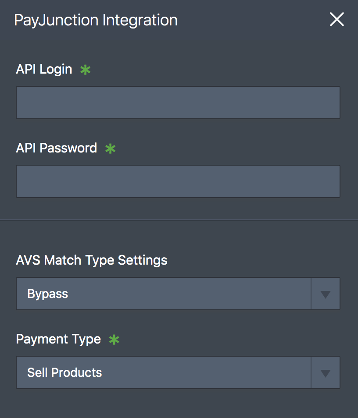Click the AVS Match Type Settings label
This screenshot has height=418, width=358.
92,260
